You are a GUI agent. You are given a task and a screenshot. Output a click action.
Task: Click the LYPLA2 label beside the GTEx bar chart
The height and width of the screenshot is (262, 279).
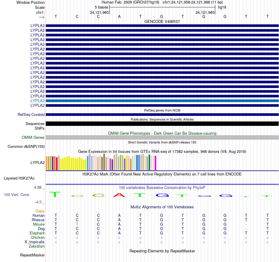click(38, 163)
